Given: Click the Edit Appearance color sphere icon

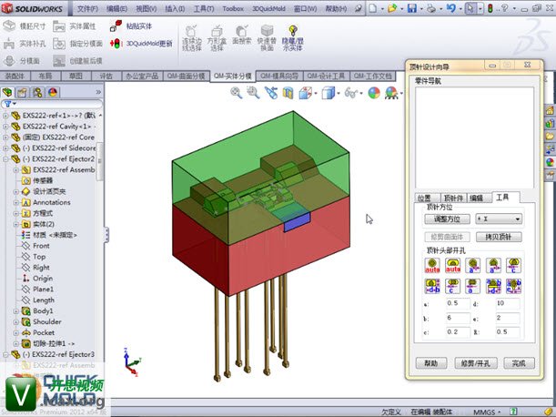Looking at the screenshot, I should pos(374,93).
